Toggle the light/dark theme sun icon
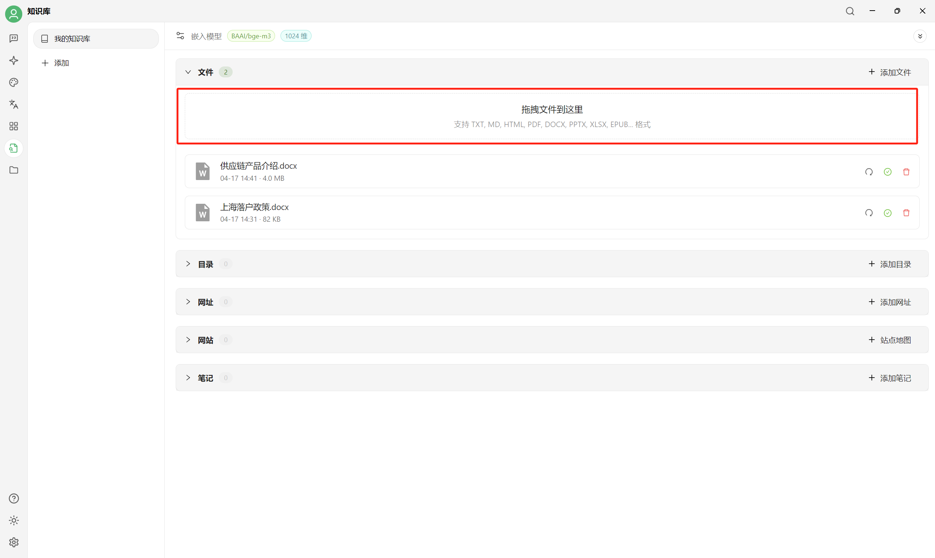The image size is (935, 558). click(x=14, y=520)
